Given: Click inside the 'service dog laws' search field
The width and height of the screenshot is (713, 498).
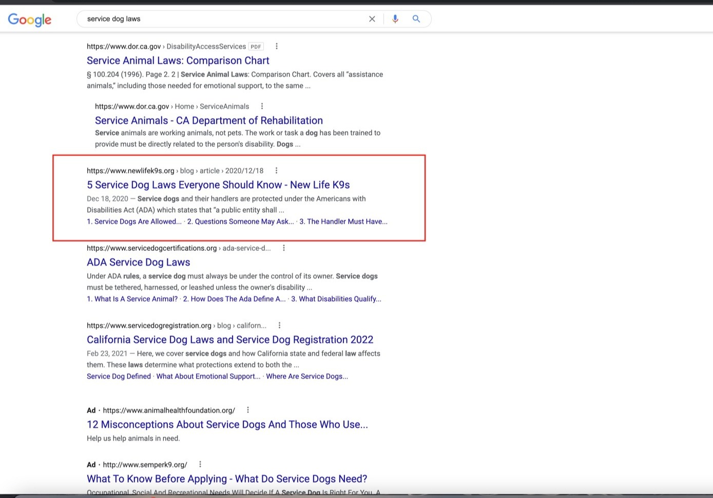Looking at the screenshot, I should [221, 19].
